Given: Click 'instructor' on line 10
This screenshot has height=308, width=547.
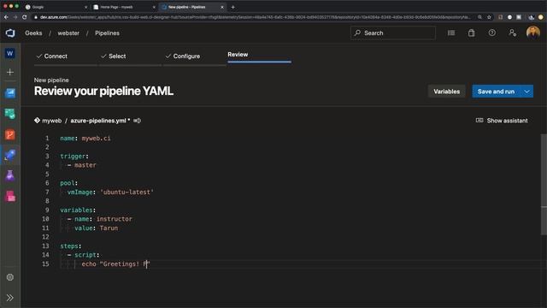Looking at the screenshot, I should pyautogui.click(x=115, y=219).
